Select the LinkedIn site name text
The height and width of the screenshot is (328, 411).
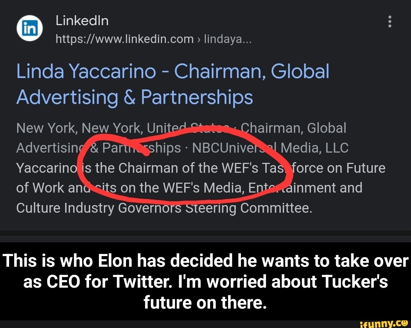point(82,21)
